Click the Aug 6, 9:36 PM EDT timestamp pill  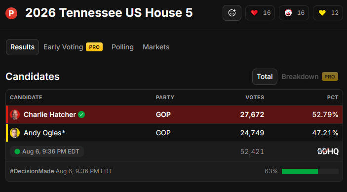pos(47,152)
